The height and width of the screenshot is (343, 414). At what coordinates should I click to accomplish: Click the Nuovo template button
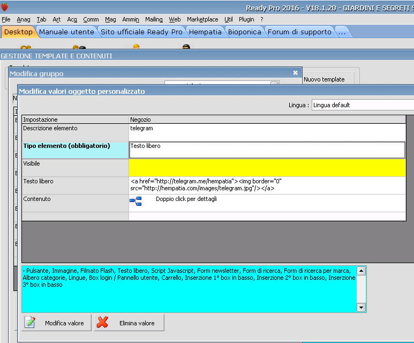328,79
